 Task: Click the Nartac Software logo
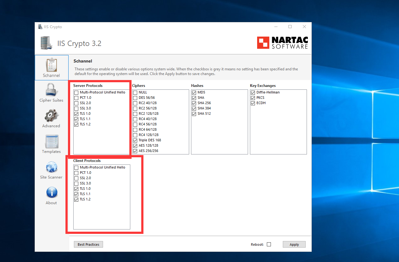282,43
